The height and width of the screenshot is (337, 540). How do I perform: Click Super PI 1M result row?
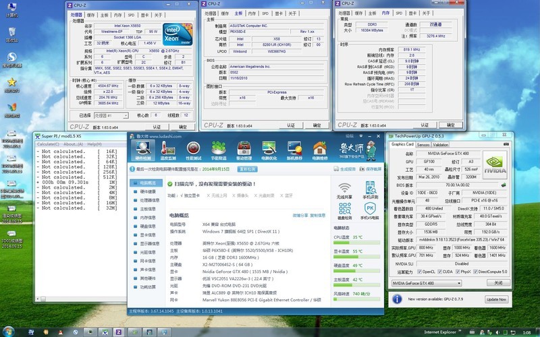(77, 182)
